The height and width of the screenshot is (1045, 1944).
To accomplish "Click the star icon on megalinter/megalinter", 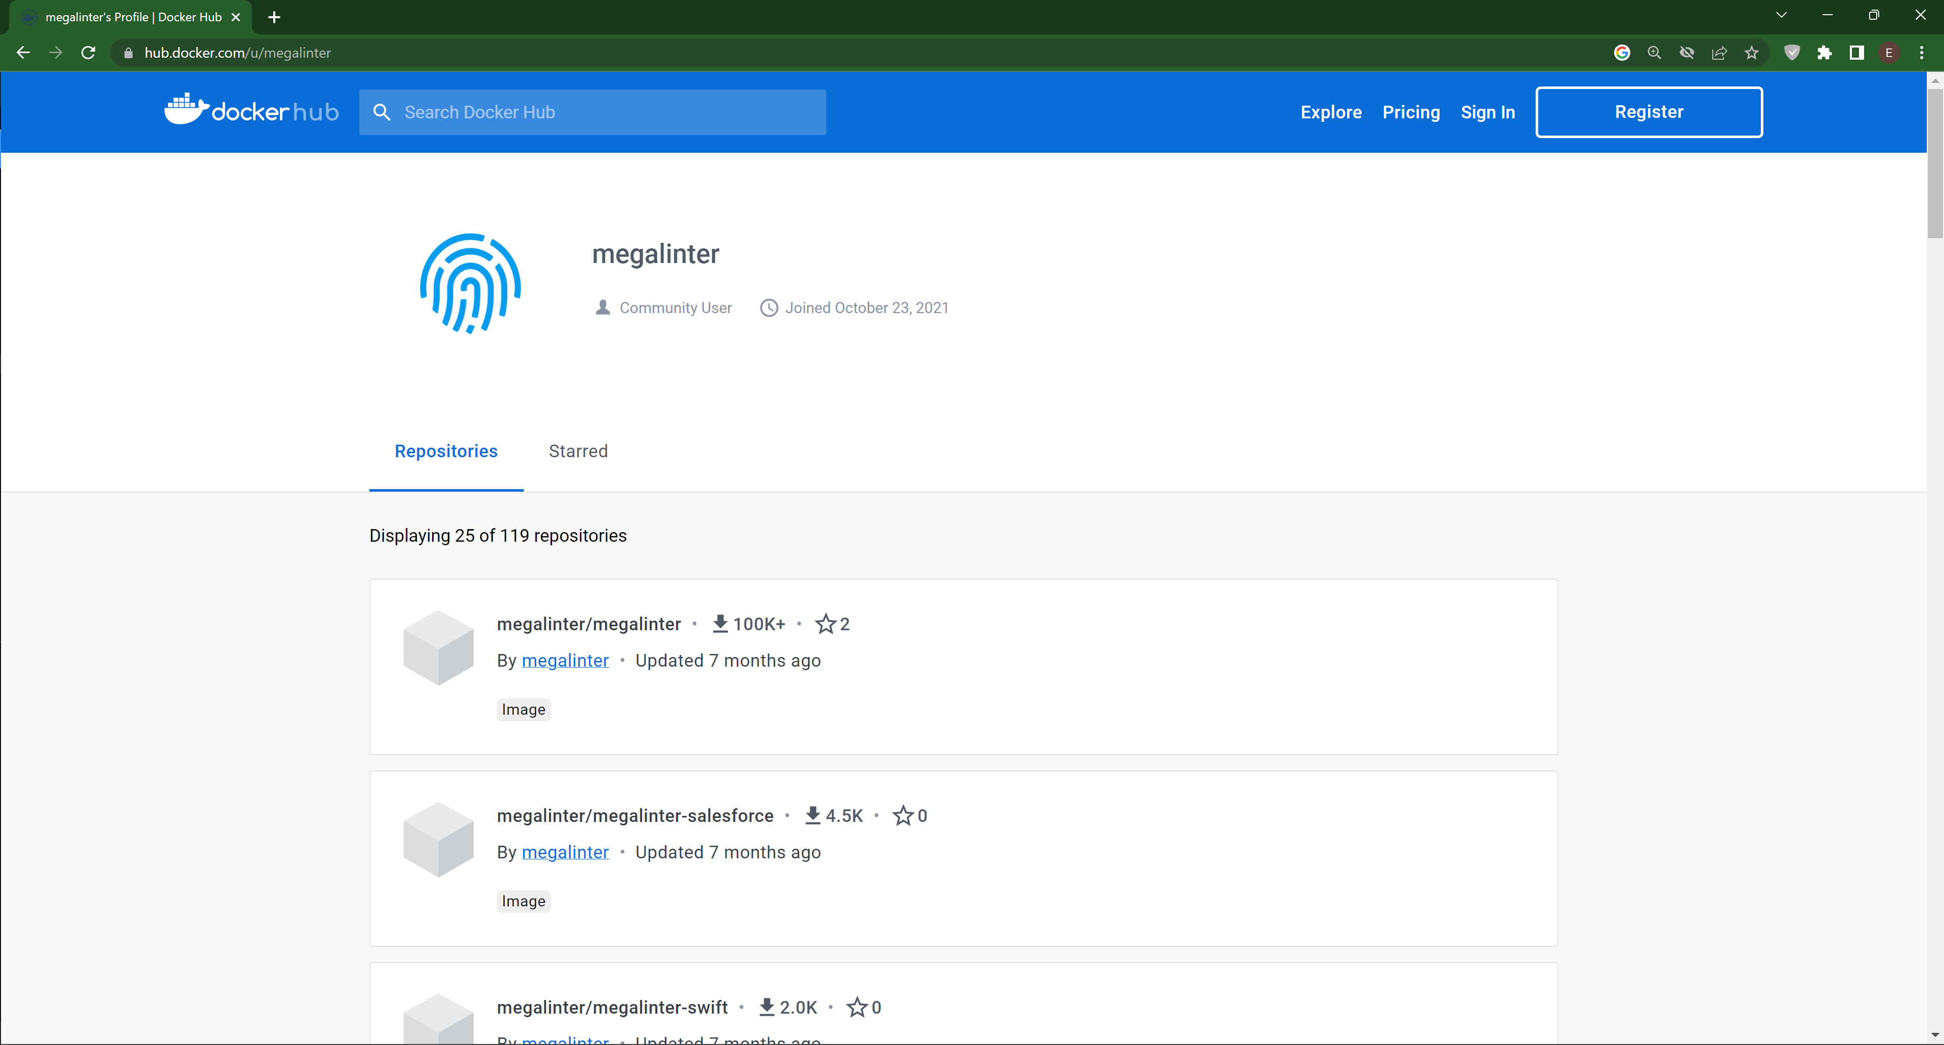I will coord(826,624).
